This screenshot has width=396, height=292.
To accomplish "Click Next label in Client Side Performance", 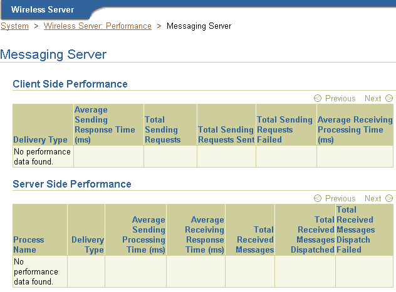I will tap(373, 98).
